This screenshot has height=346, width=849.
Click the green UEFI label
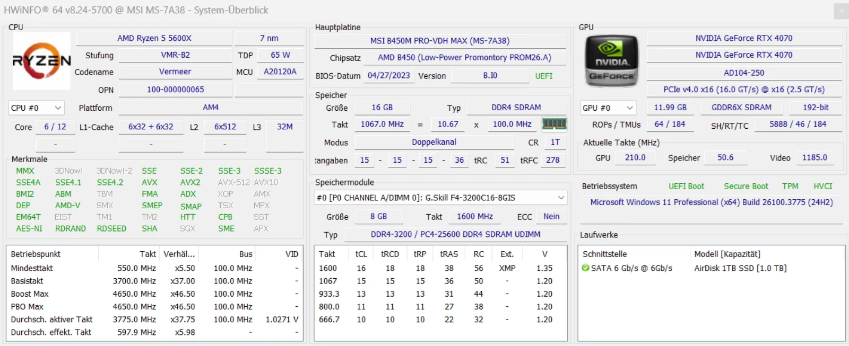click(x=544, y=76)
